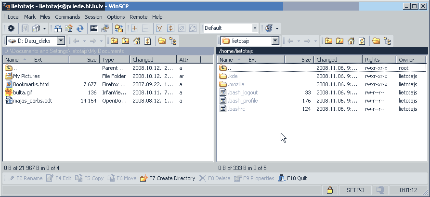Image resolution: width=430 pixels, height=197 pixels.
Task: Expand the New Session dropdown arrow
Action: (x=277, y=28)
